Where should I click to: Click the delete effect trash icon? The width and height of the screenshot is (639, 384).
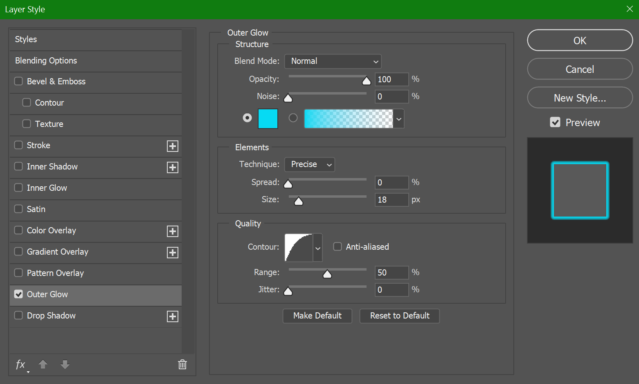182,364
